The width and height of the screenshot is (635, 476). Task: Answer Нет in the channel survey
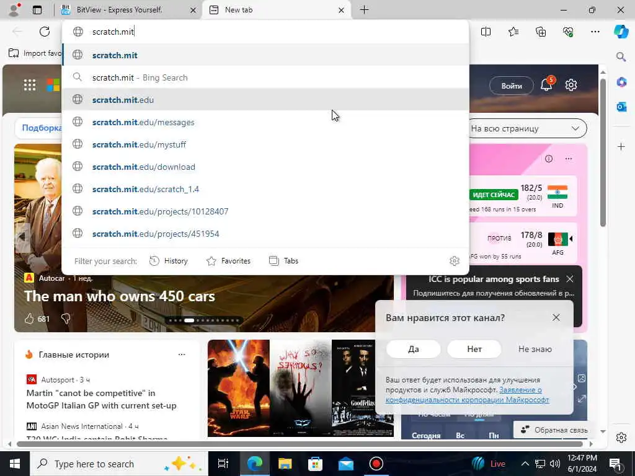[x=474, y=349]
